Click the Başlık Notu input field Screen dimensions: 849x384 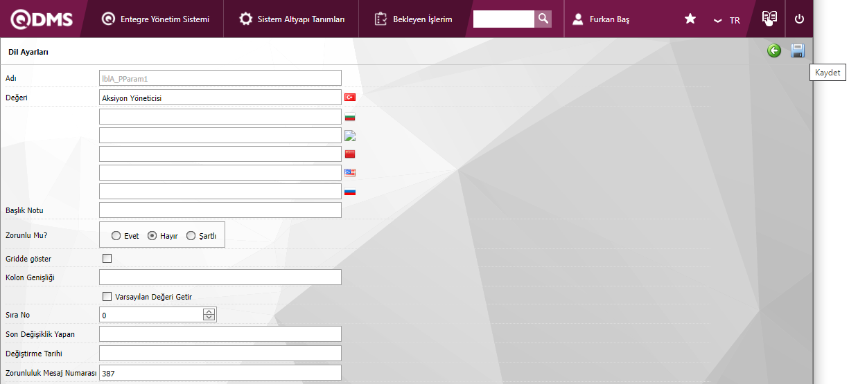pos(220,210)
